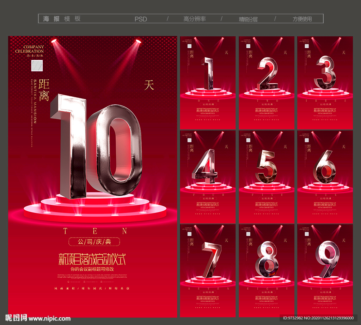Select the poster thumbnail showing number 3

(x=325, y=83)
